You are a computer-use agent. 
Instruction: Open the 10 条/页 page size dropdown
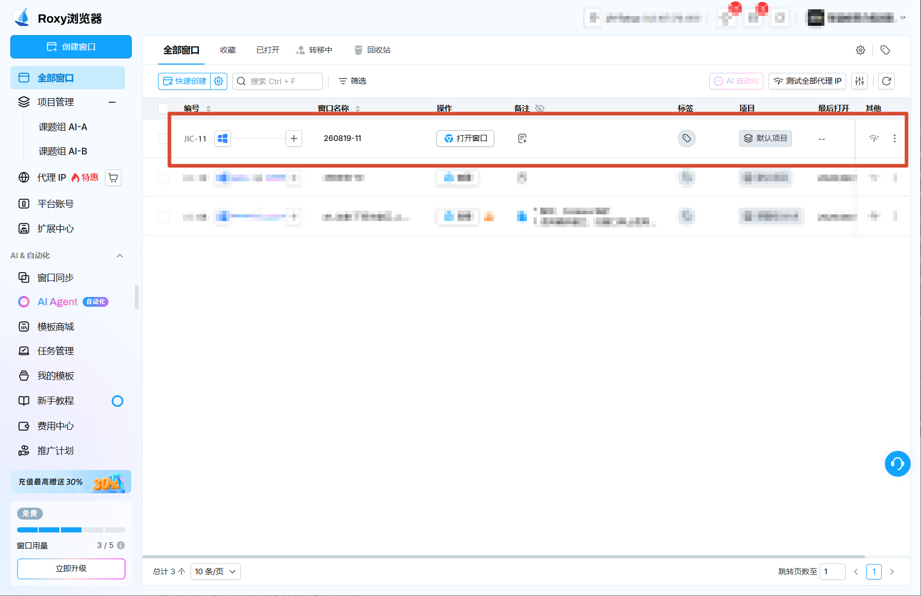click(215, 572)
